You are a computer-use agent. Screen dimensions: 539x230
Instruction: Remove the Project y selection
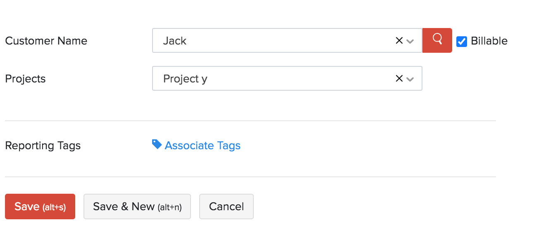(399, 78)
